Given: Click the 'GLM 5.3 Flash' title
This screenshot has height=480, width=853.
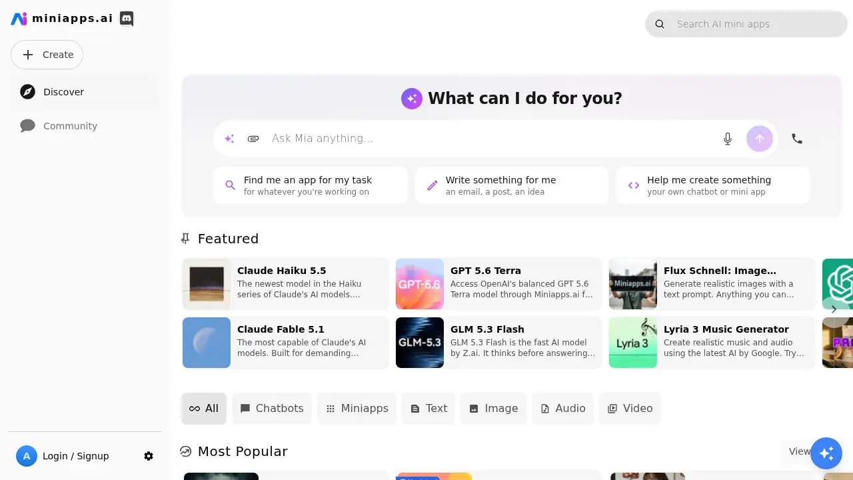Looking at the screenshot, I should pos(487,329).
